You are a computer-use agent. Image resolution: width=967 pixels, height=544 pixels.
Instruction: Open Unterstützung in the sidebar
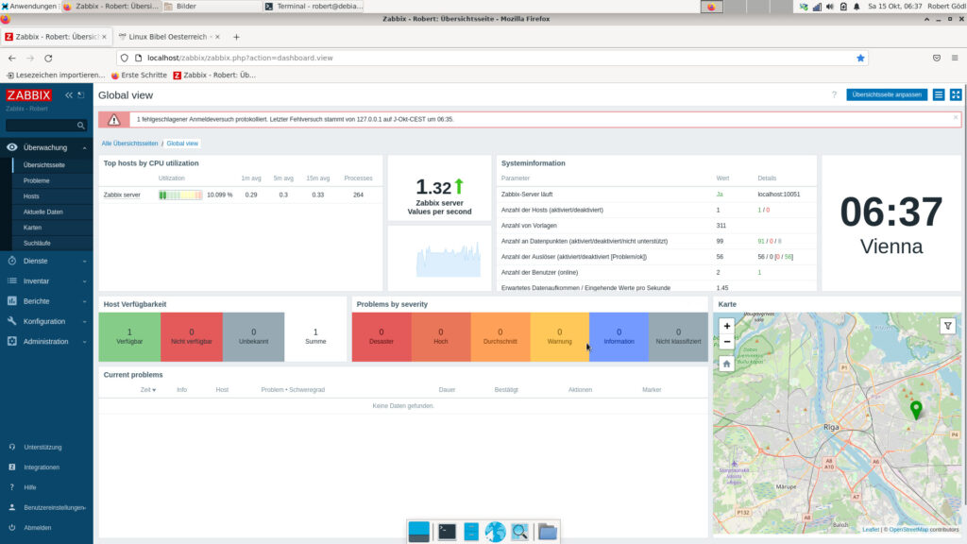[x=42, y=447]
